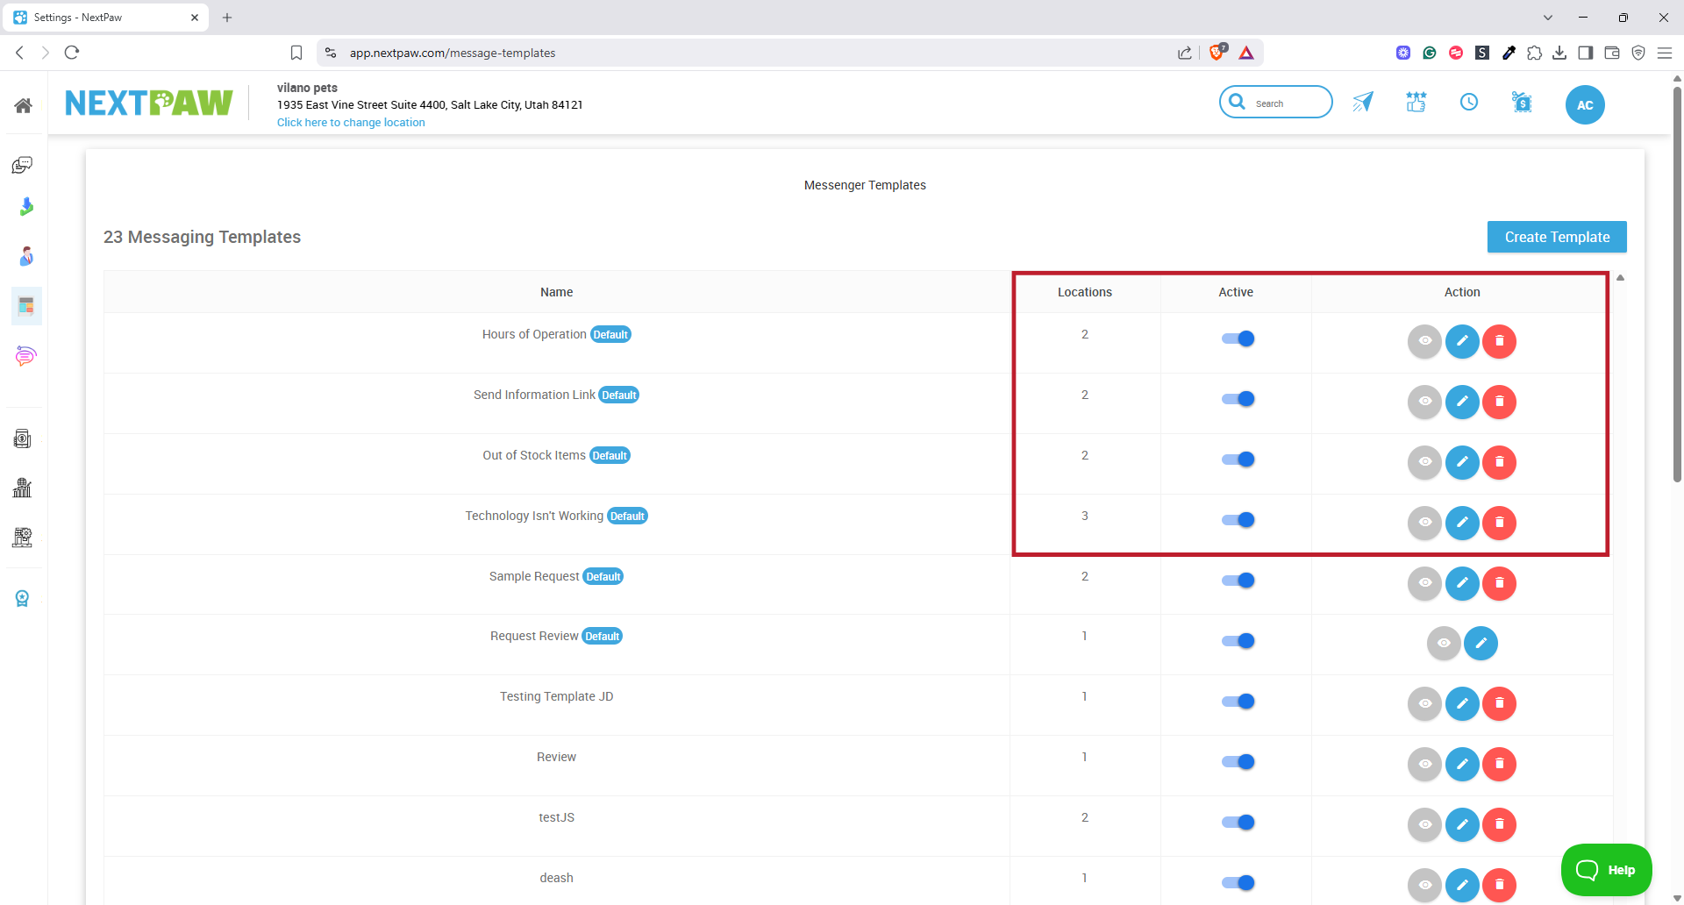Edit the Technology Isn't Working template
The width and height of the screenshot is (1684, 905).
point(1462,523)
